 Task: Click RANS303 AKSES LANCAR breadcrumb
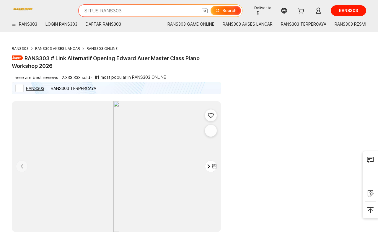(x=58, y=48)
